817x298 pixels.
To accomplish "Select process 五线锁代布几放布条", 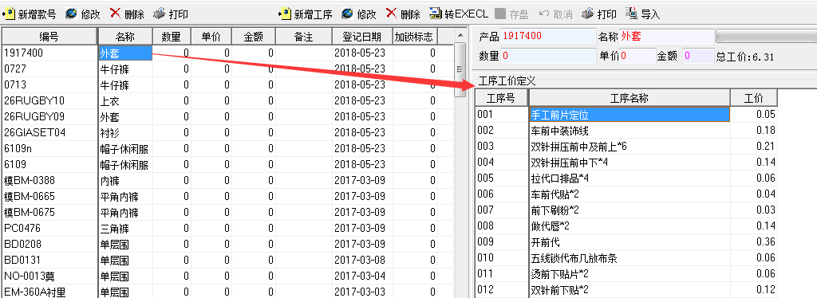I will point(629,258).
